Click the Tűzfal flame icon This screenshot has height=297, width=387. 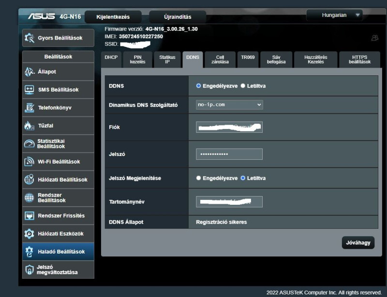click(30, 126)
